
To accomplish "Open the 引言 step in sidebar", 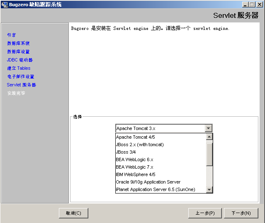I will click(12, 35).
